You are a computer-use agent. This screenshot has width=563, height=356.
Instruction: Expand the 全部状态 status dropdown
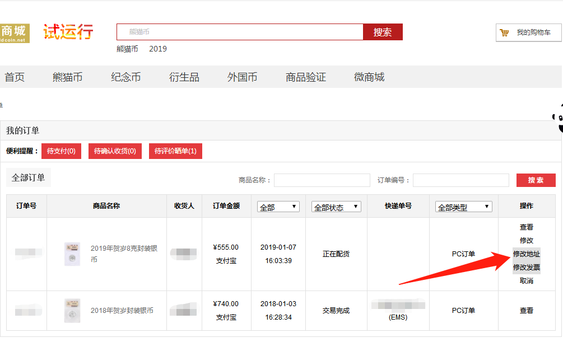[x=336, y=207]
